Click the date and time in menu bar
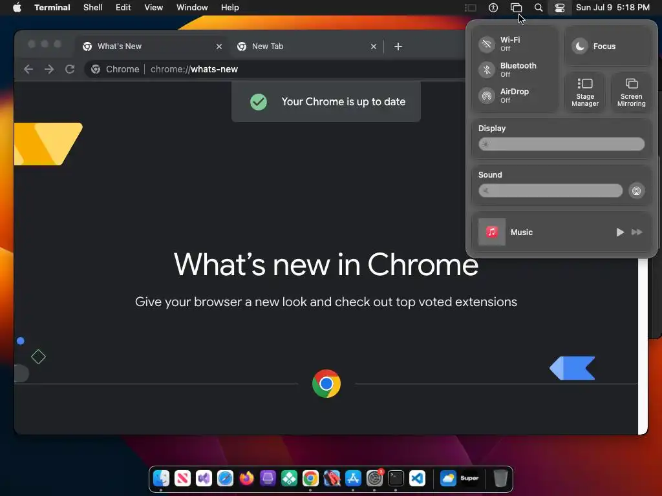This screenshot has height=496, width=662. (x=613, y=8)
